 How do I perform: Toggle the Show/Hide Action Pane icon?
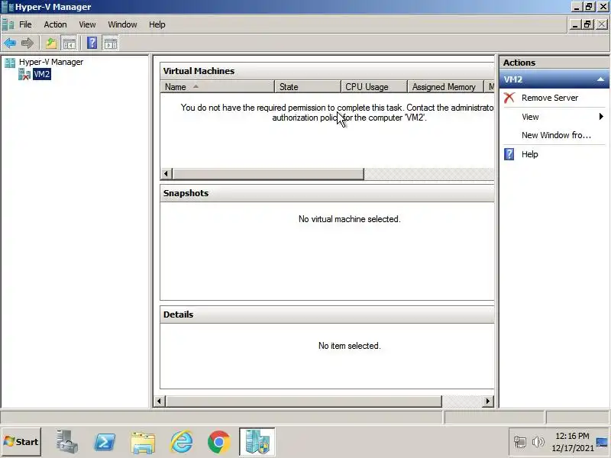111,43
